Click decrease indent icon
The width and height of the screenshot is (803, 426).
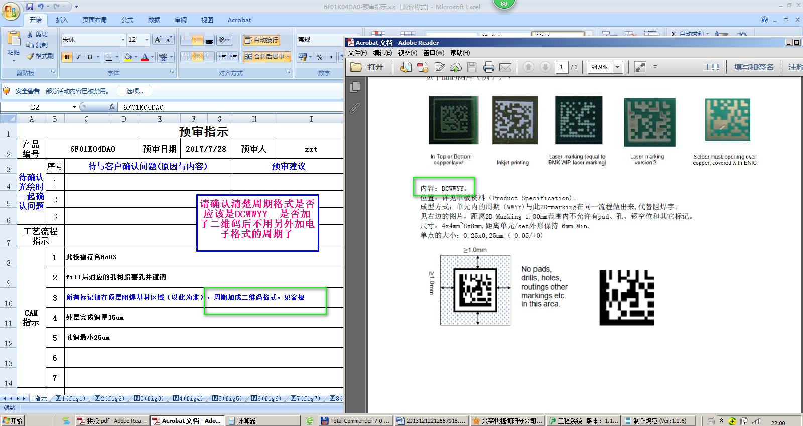[x=222, y=57]
